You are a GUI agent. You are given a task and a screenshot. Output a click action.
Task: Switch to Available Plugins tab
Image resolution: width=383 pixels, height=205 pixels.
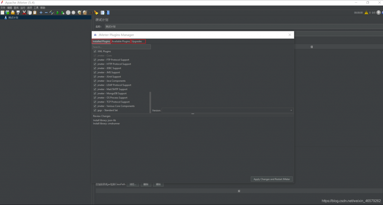(121, 41)
